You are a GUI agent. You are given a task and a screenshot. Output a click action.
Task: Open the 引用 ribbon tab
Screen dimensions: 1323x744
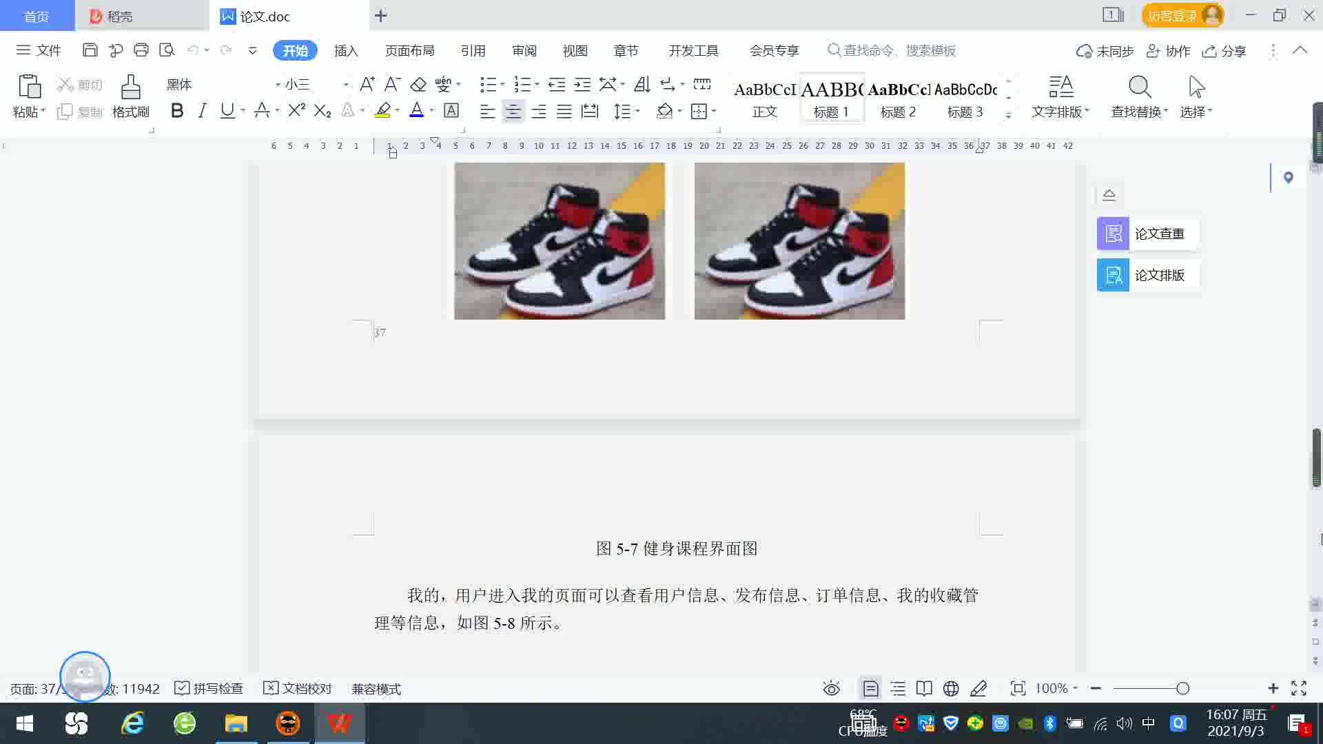[473, 50]
